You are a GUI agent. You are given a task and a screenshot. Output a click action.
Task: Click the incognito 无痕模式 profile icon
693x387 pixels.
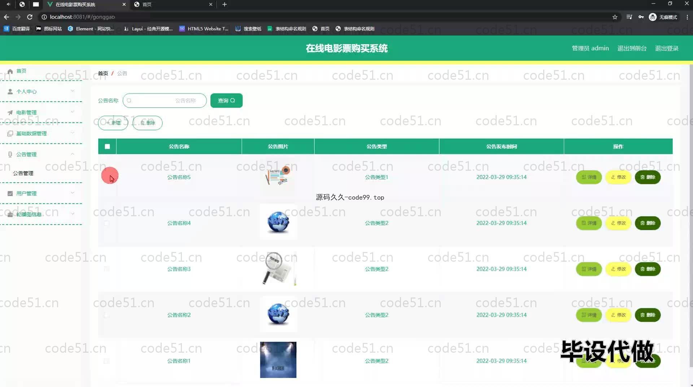coord(653,17)
